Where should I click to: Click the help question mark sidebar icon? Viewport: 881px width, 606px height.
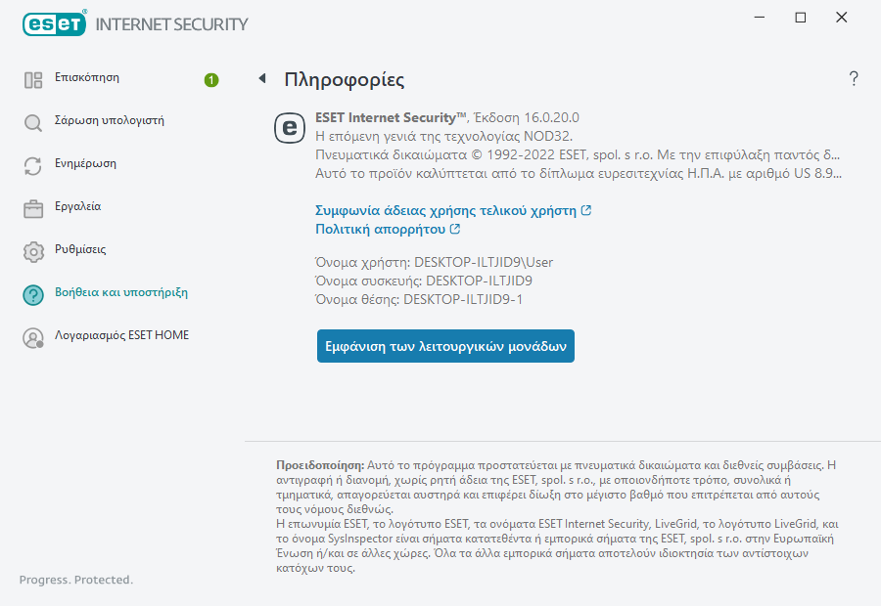[x=33, y=295]
